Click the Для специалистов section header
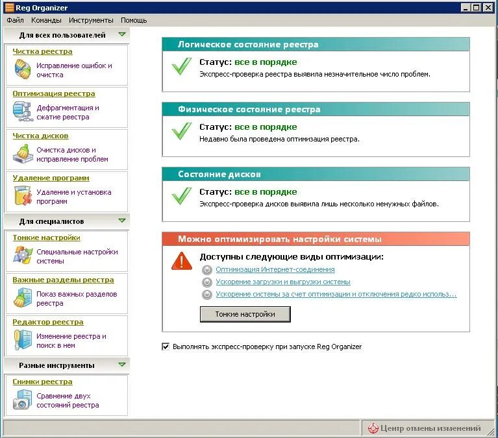The width and height of the screenshot is (498, 438). (x=66, y=221)
